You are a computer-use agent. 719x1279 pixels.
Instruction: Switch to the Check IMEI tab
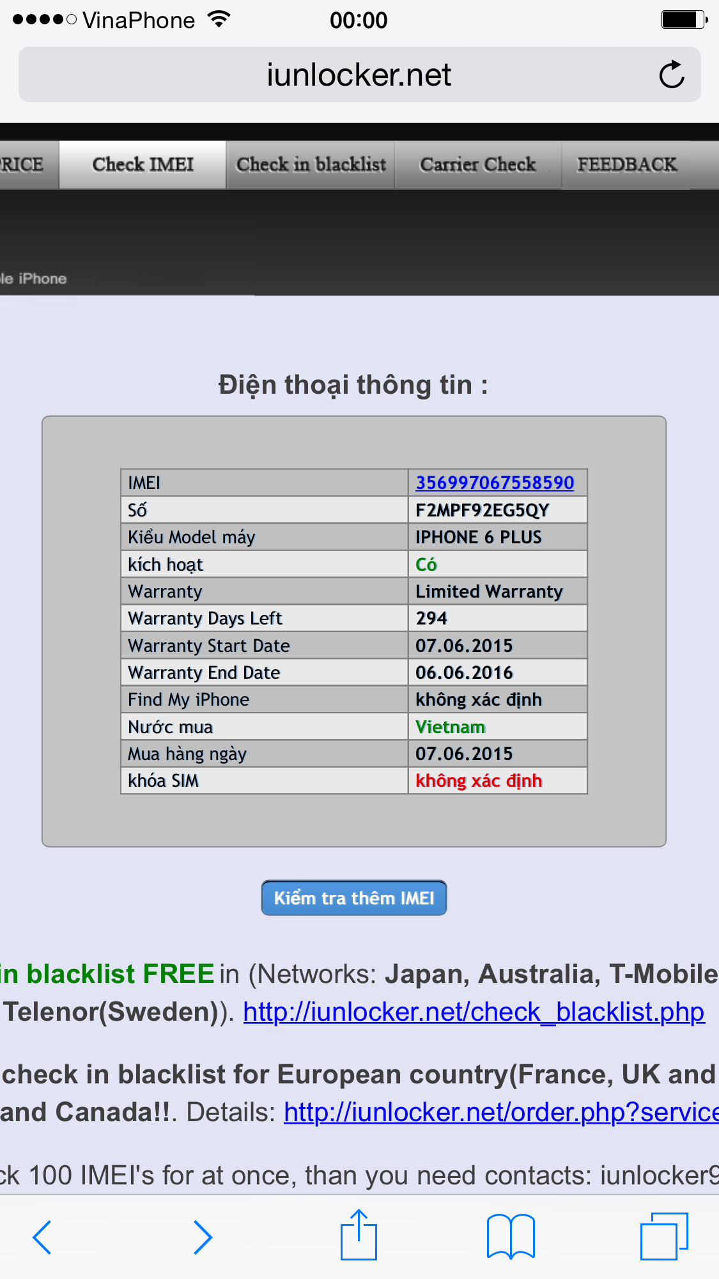pyautogui.click(x=143, y=165)
